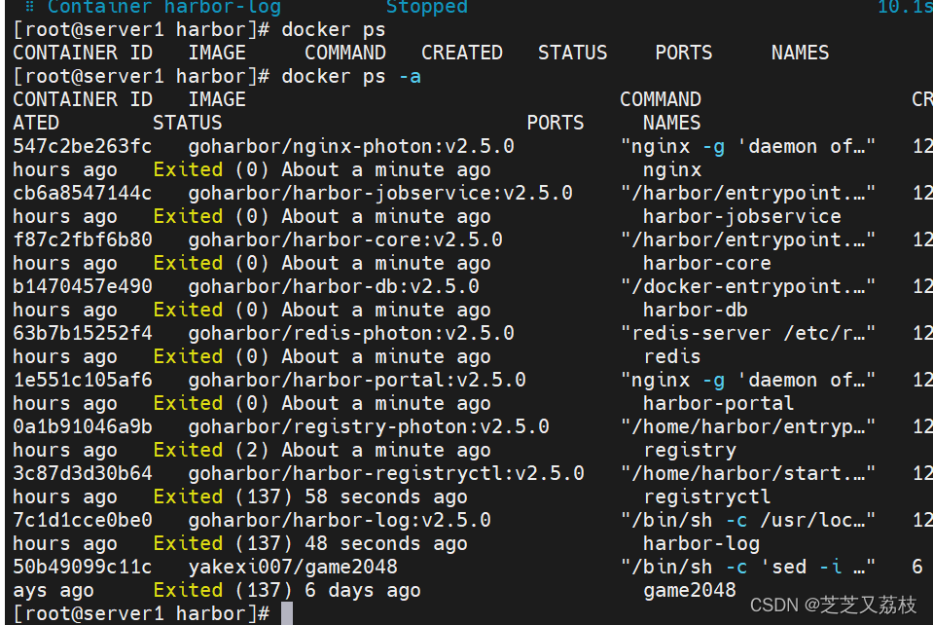The width and height of the screenshot is (933, 625).
Task: Click the harbor-db container name in NAMES
Action: [x=695, y=310]
